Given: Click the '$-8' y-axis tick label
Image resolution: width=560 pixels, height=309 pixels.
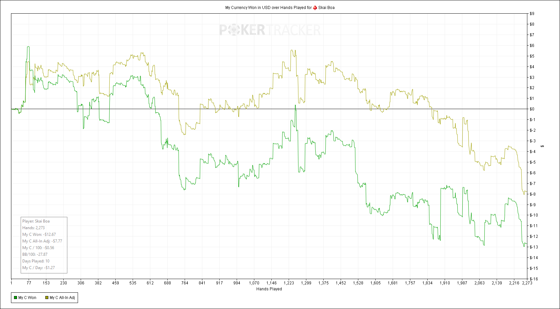Looking at the screenshot, I should (533, 194).
